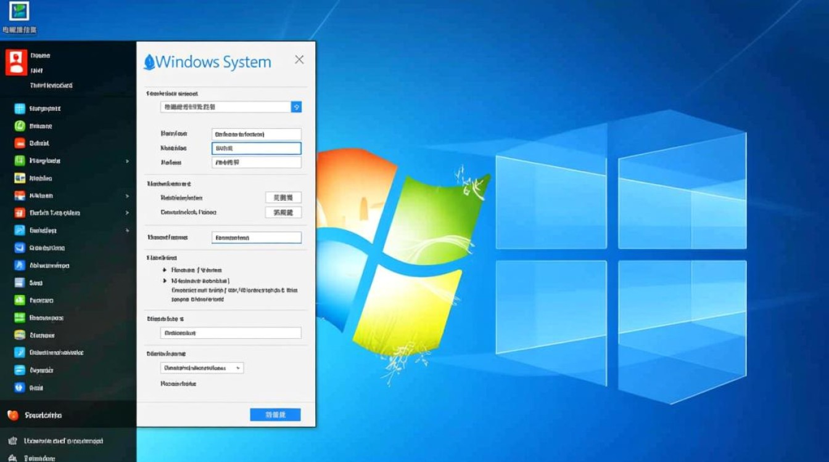Select the top name entry next to avatar

[x=40, y=55]
